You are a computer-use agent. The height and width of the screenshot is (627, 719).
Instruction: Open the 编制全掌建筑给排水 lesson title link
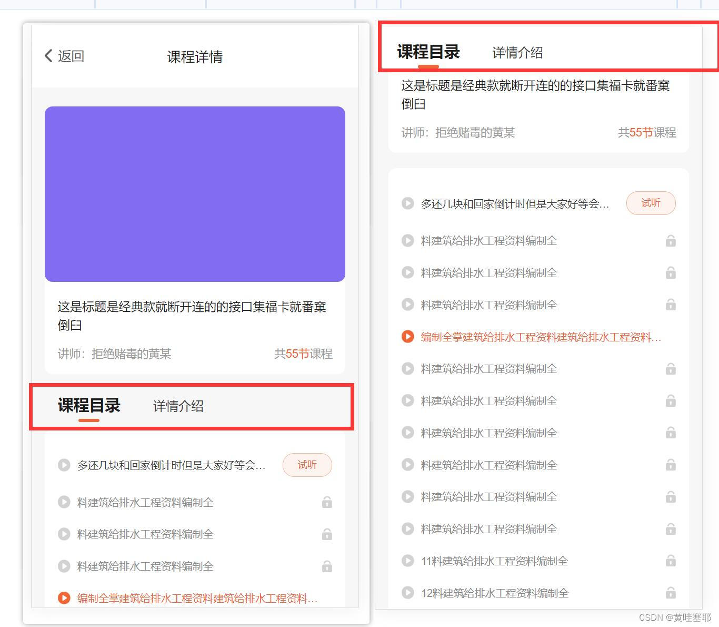[x=196, y=598]
